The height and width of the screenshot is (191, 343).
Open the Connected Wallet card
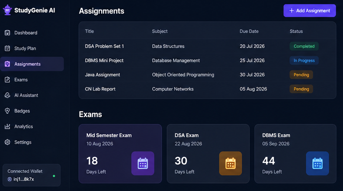[x=32, y=175]
